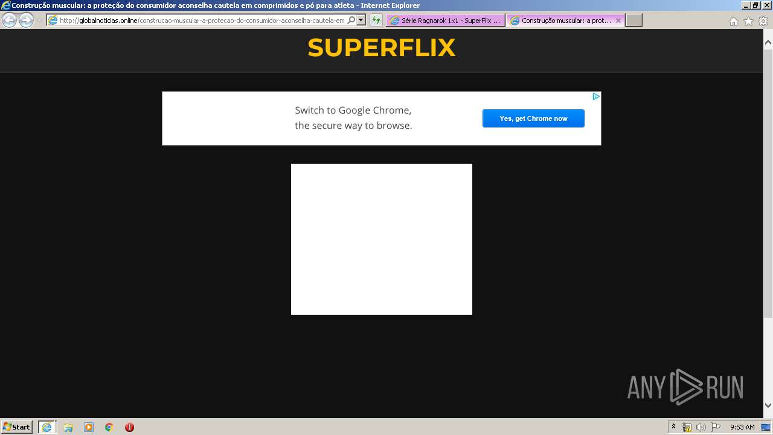773x435 pixels.
Task: Click the IE Back navigation button
Action: [9, 20]
